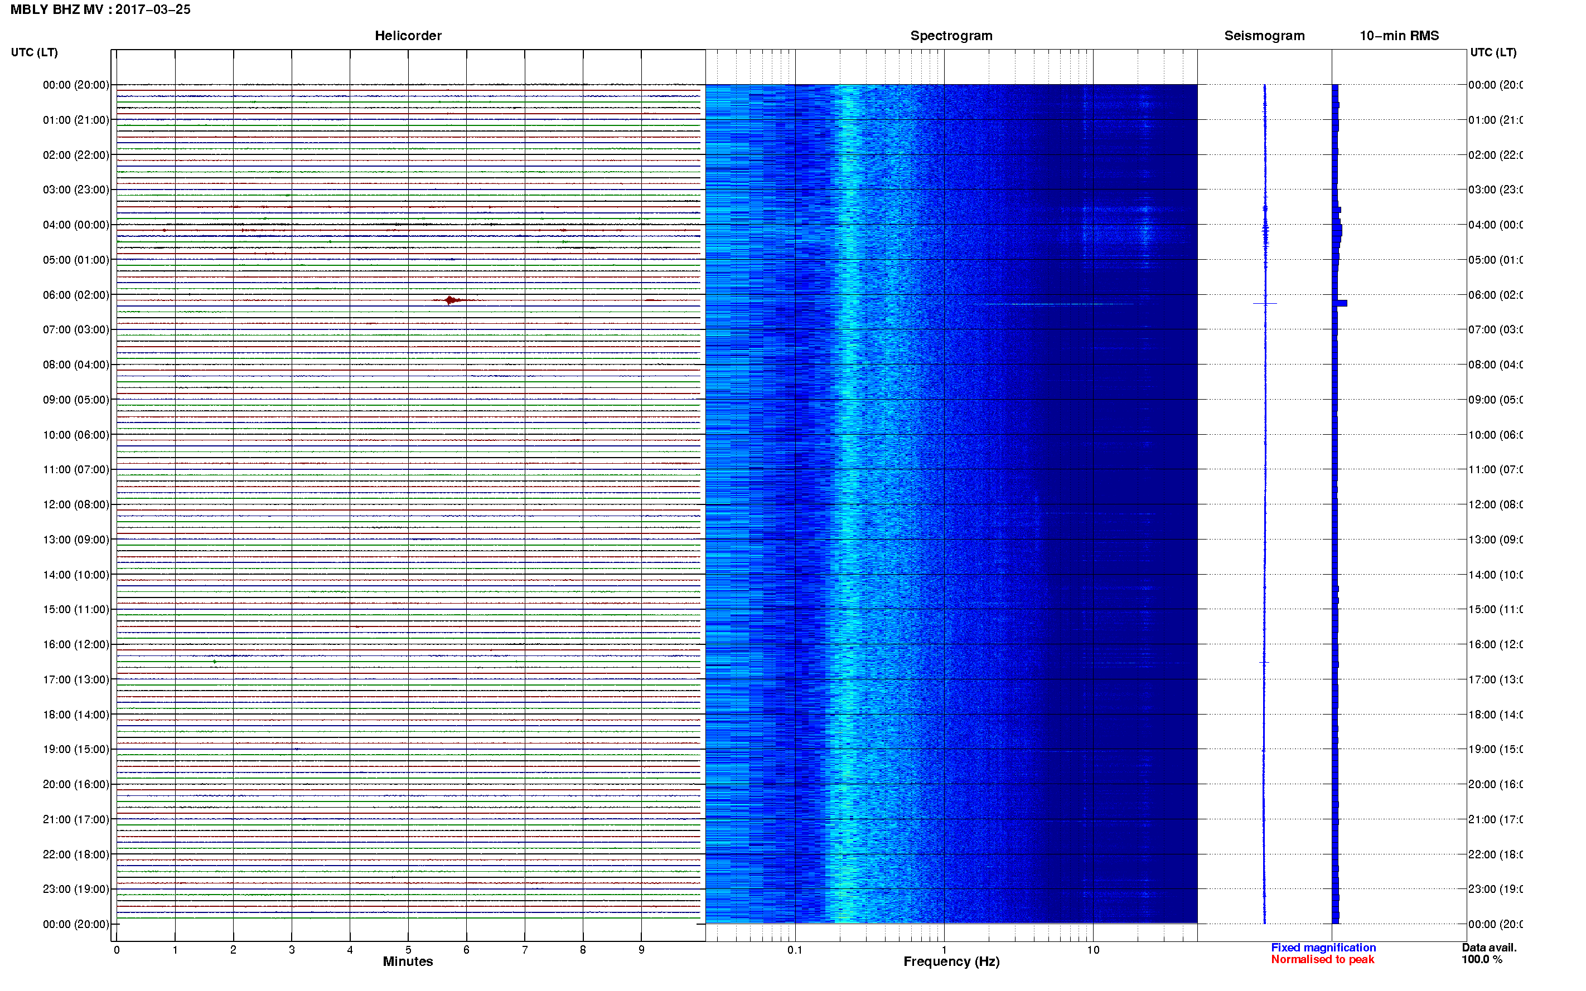Click the 15:00 (11:00) time label on the Helicorder axis

[x=76, y=610]
